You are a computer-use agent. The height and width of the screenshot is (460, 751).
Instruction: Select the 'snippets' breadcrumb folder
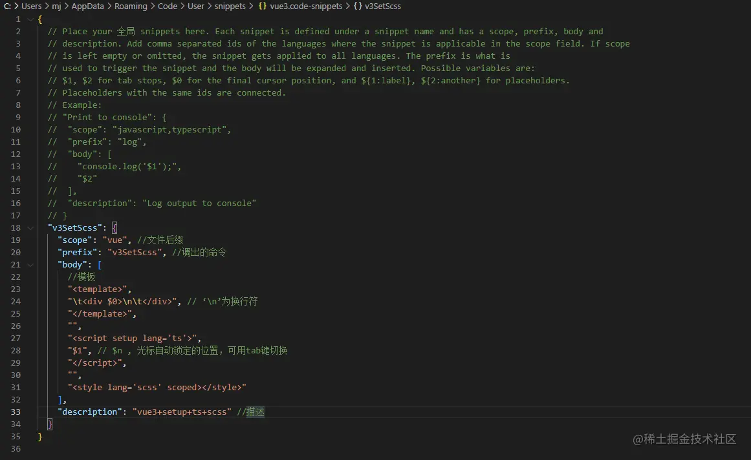[x=230, y=6]
